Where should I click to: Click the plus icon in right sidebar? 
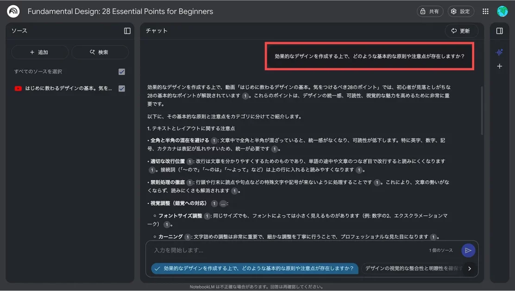[x=499, y=67]
